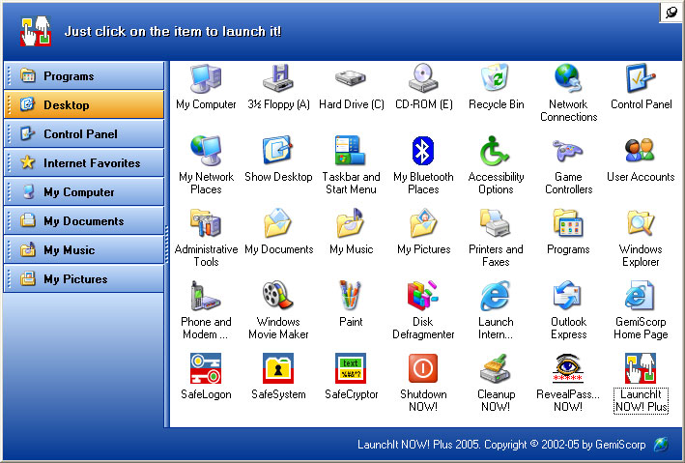Open the User Accounts icon
Viewport: 685px width, 463px height.
click(x=641, y=151)
